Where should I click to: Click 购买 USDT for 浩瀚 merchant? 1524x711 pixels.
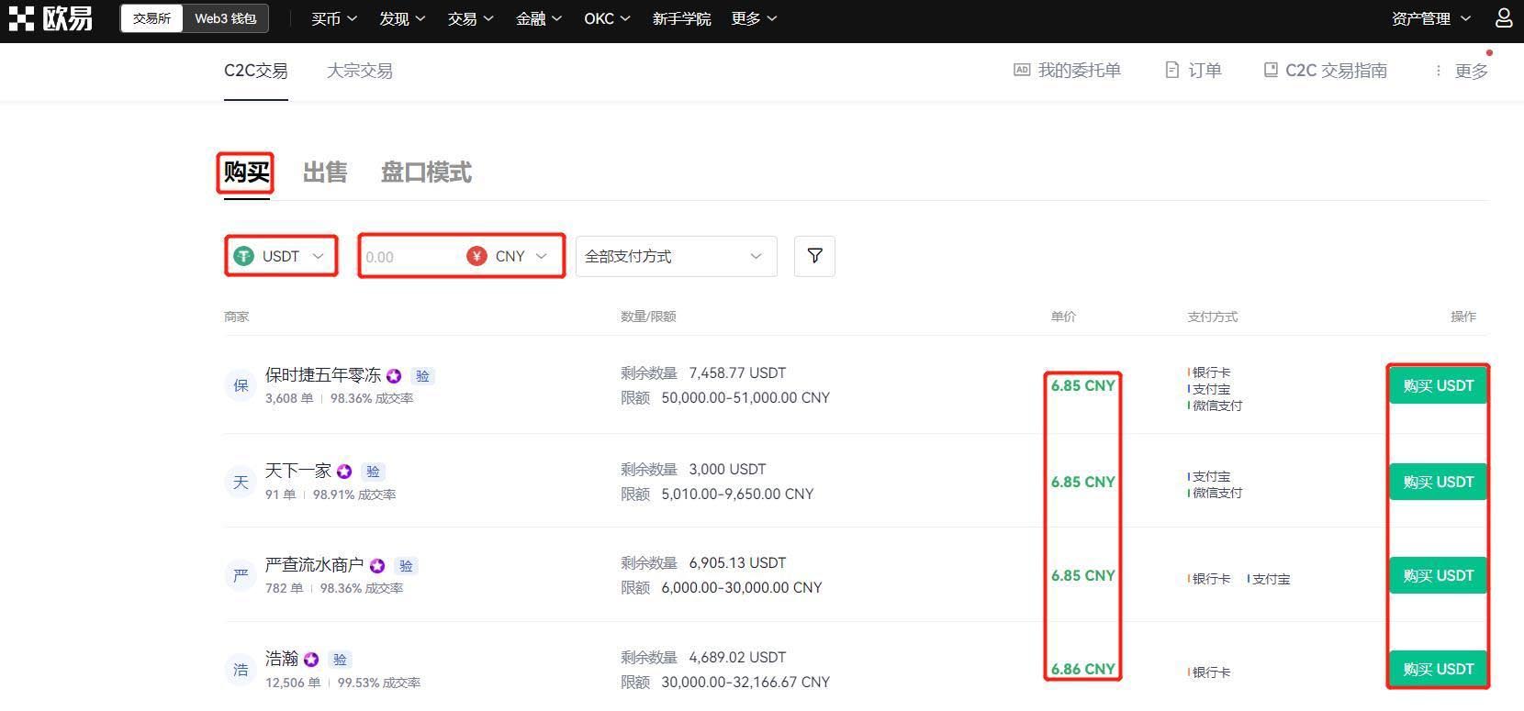[x=1438, y=669]
